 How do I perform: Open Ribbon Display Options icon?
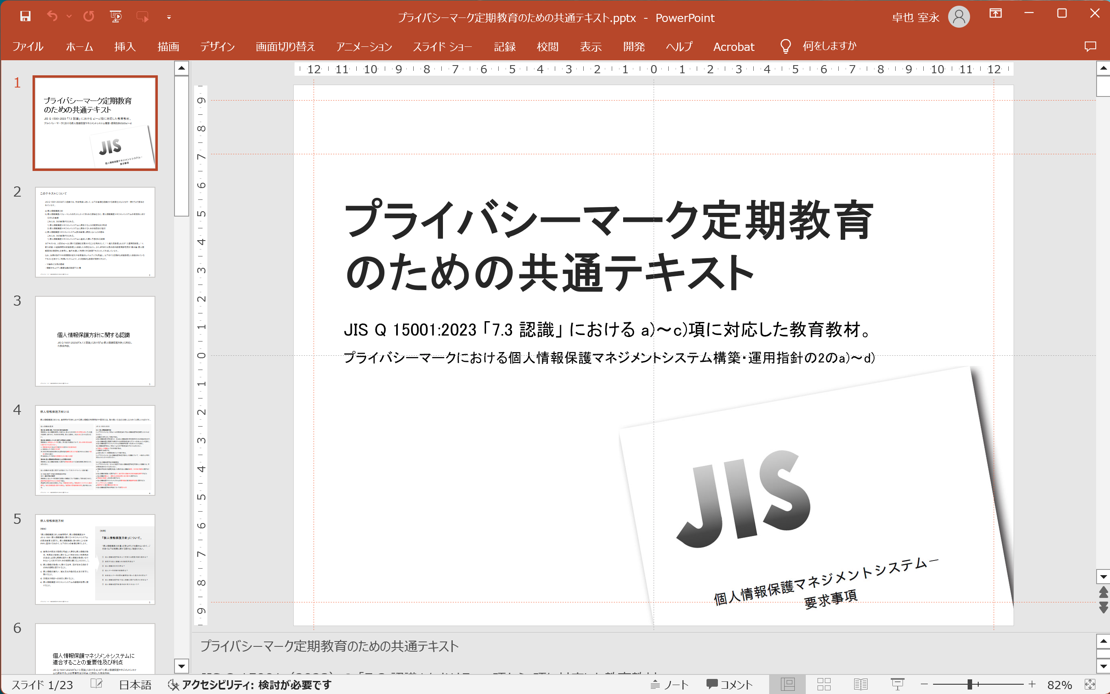(995, 14)
